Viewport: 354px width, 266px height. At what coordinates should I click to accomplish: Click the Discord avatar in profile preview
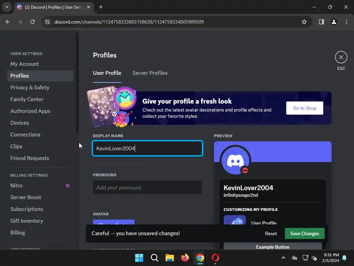235,161
